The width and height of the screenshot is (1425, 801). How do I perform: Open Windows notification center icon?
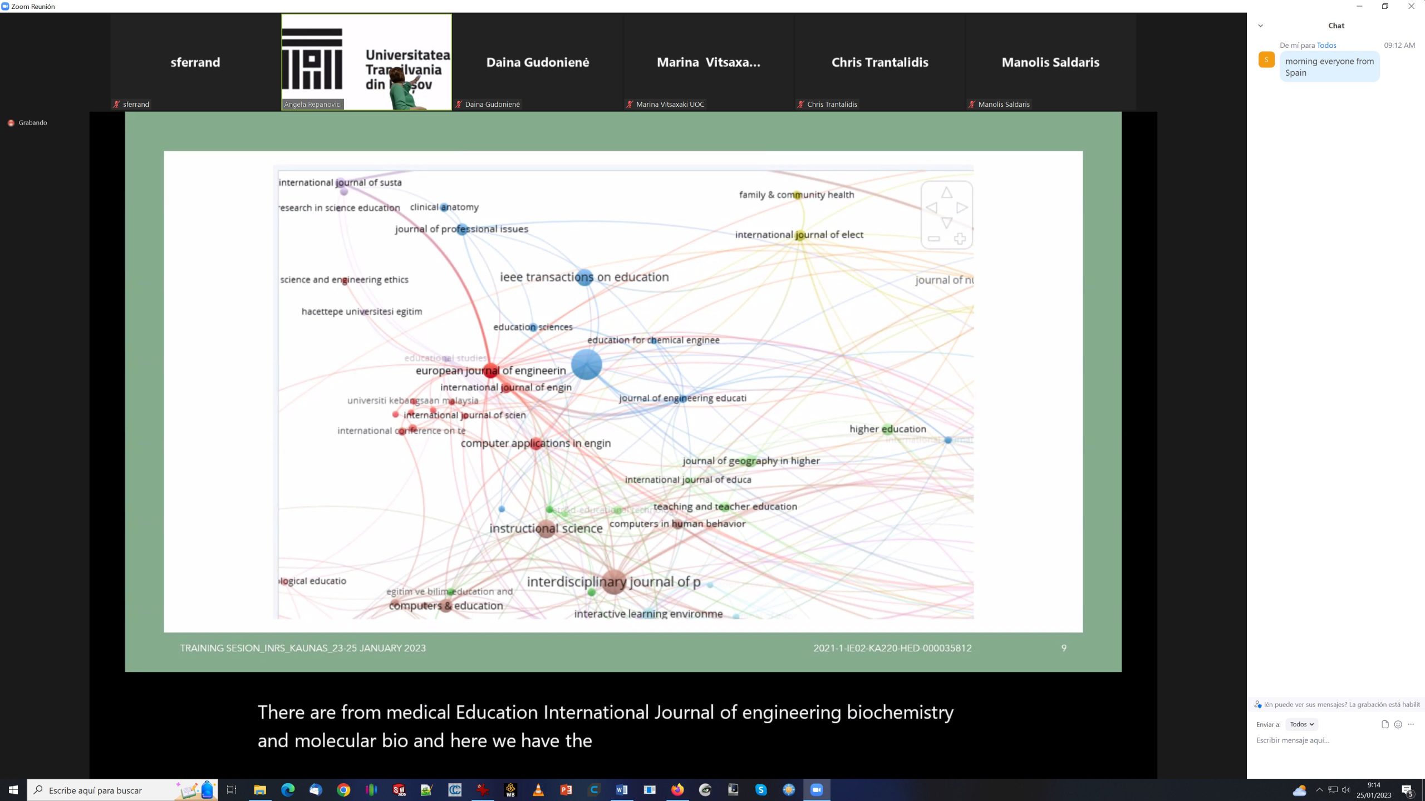(1407, 790)
